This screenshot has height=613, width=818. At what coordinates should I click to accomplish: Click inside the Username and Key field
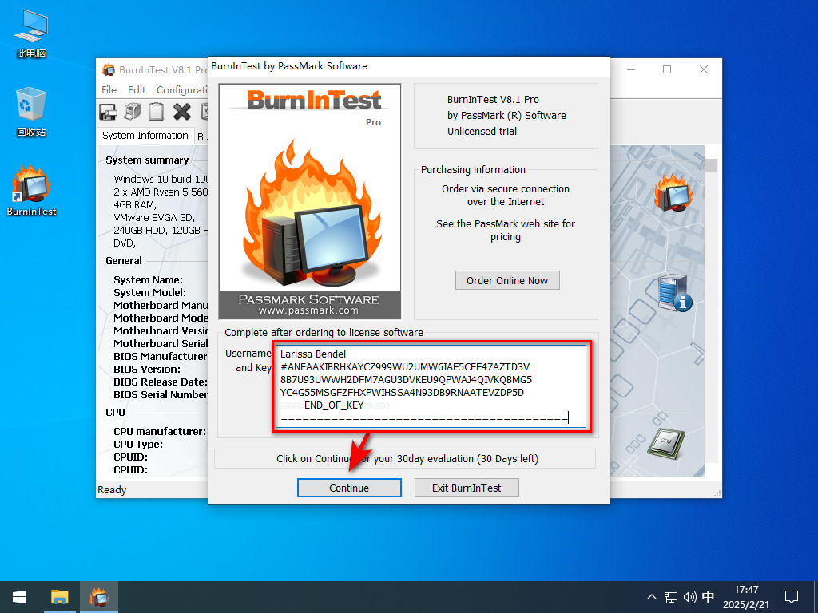[431, 386]
